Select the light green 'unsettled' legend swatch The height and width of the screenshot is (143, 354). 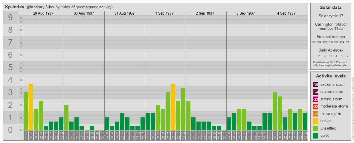315,128
